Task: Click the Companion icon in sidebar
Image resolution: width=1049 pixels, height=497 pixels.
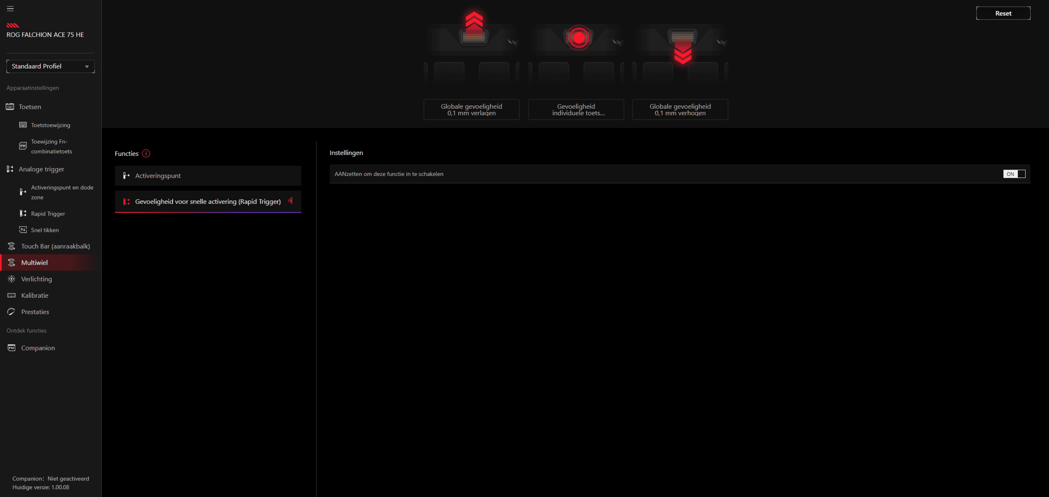Action: click(11, 348)
